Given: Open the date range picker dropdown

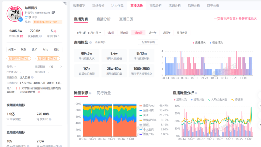Looking at the screenshot, I should click(x=89, y=33).
